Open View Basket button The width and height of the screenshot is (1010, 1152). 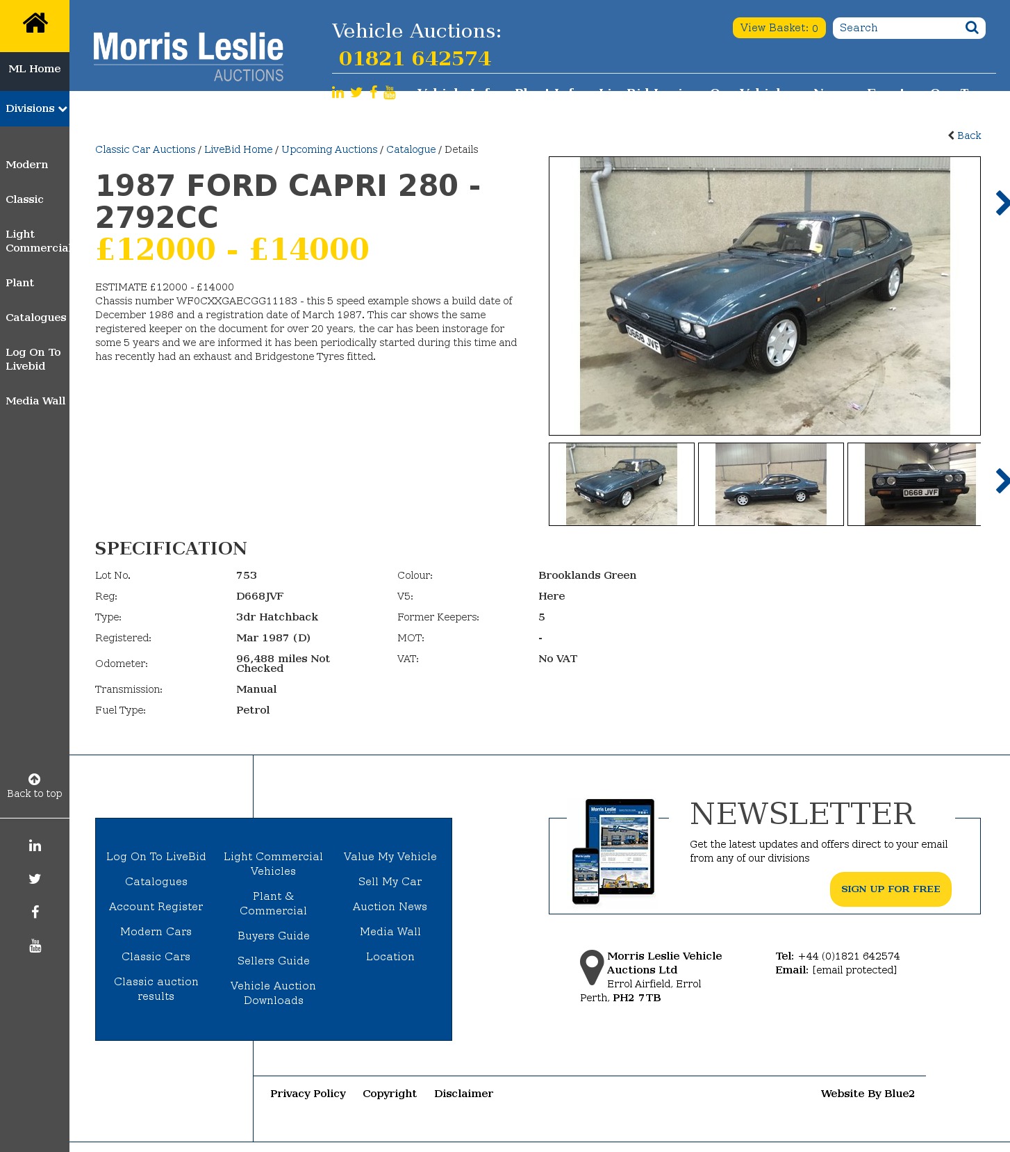[x=779, y=28]
